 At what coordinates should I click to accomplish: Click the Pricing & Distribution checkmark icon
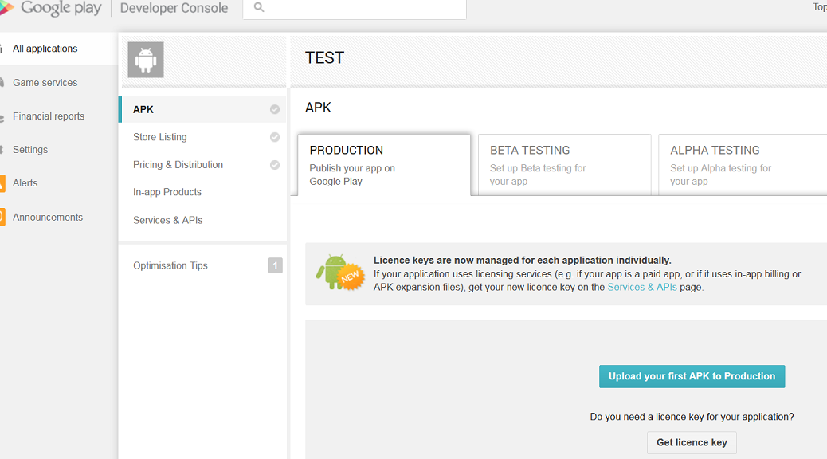tap(275, 165)
